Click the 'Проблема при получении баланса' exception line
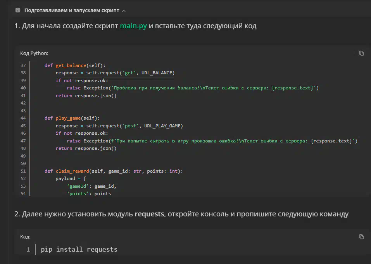 pos(193,88)
